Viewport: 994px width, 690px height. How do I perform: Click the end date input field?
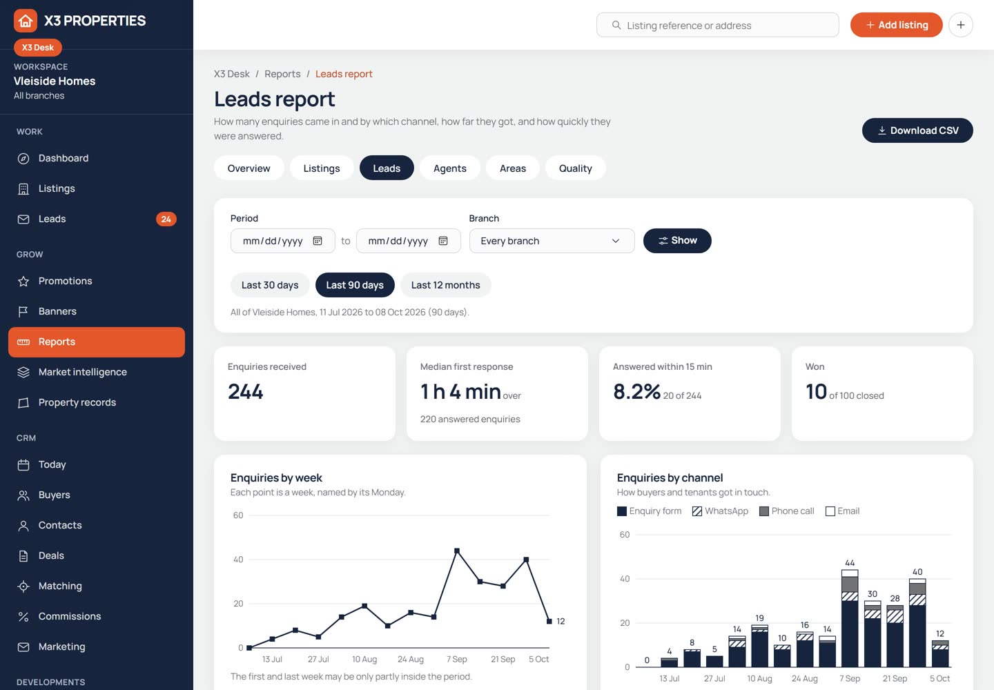[409, 241]
